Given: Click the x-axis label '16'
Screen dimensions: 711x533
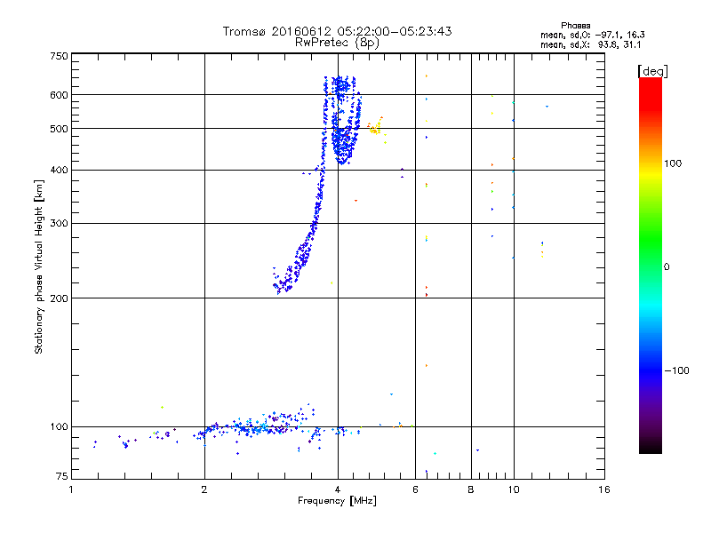Looking at the screenshot, I should tap(604, 489).
